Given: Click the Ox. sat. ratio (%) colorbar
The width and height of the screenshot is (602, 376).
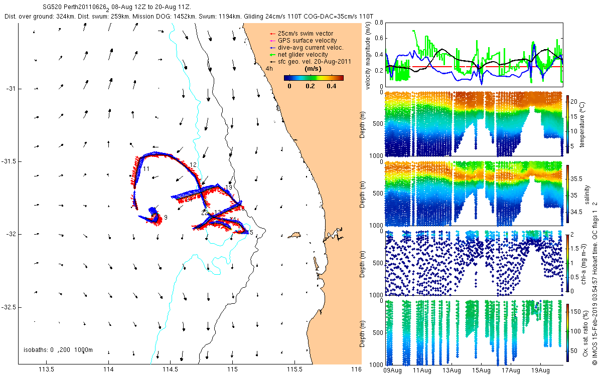Looking at the screenshot, I should point(568,332).
